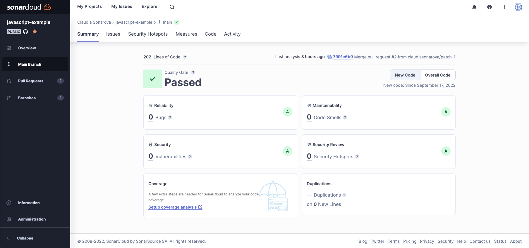The height and width of the screenshot is (248, 529).
Task: Click the Overview grid icon in sidebar
Action: (x=9, y=48)
